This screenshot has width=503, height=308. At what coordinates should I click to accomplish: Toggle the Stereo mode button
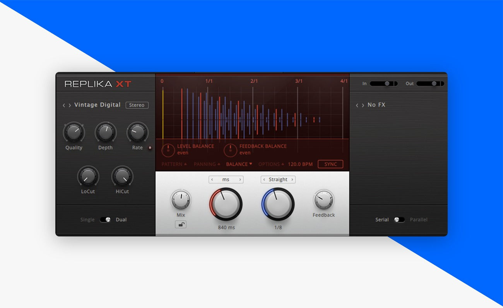[137, 105]
